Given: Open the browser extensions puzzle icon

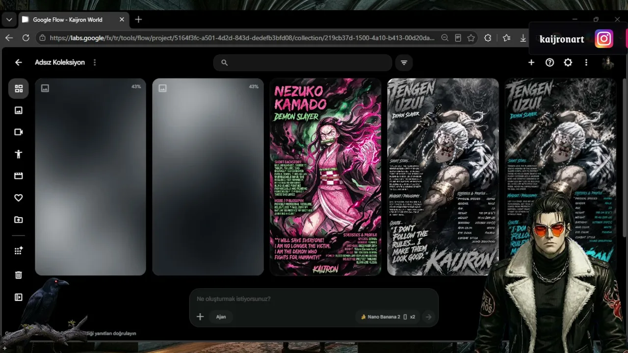Looking at the screenshot, I should (x=488, y=38).
